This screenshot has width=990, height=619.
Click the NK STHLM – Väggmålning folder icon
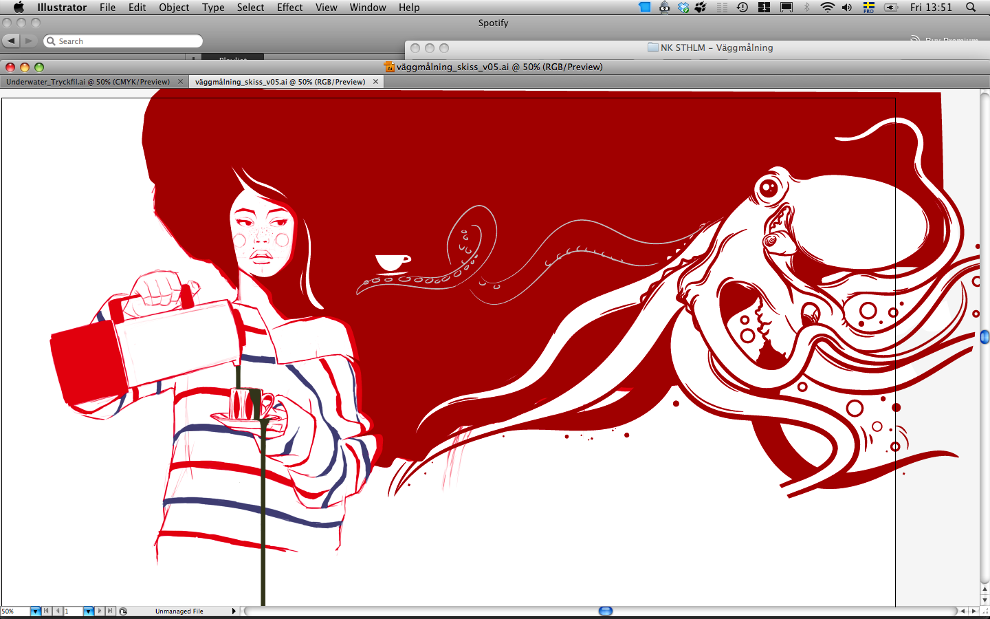coord(653,47)
